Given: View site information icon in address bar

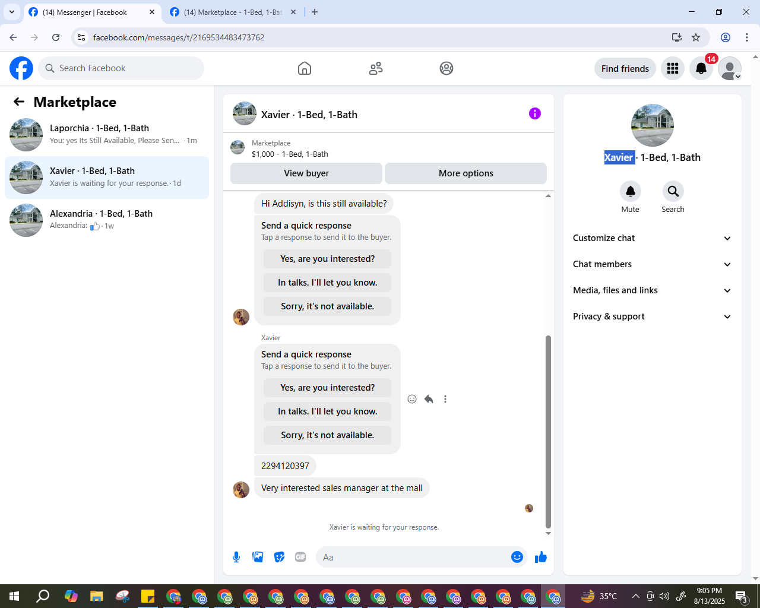Looking at the screenshot, I should (81, 37).
